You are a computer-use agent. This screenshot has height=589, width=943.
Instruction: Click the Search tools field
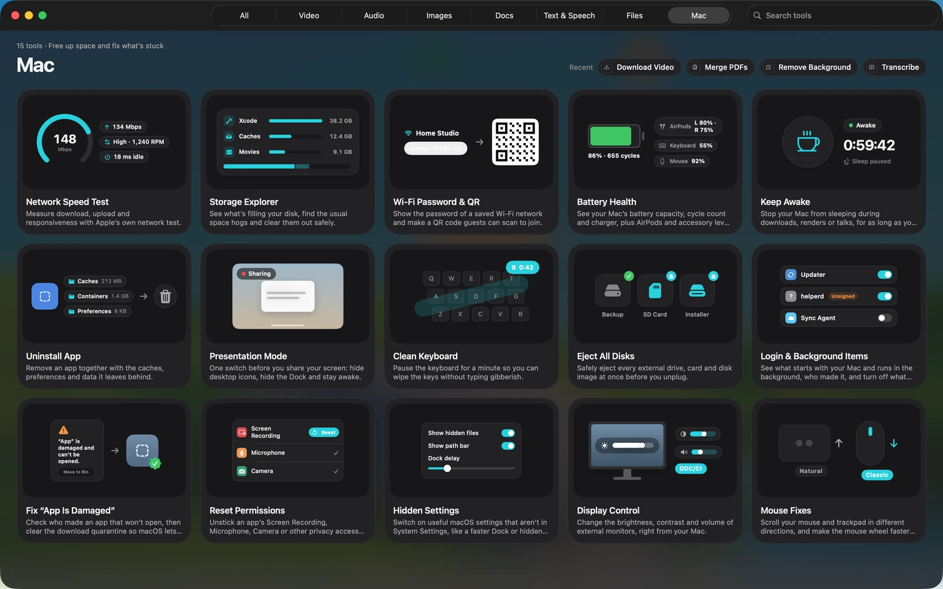click(x=842, y=15)
